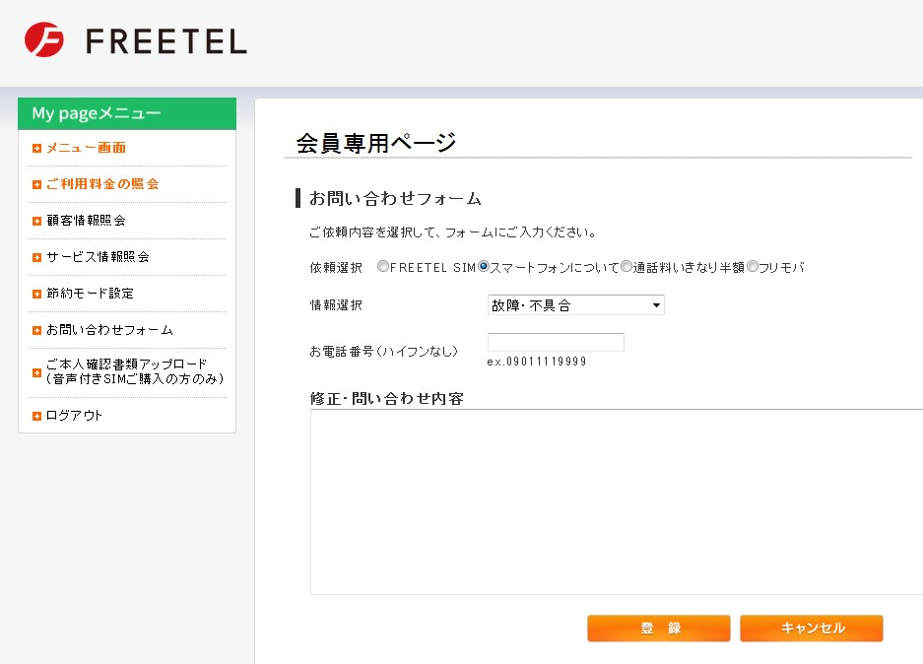This screenshot has height=664, width=923.
Task: Click orange arrow icon beside 節約モード設定
Action: pos(36,295)
